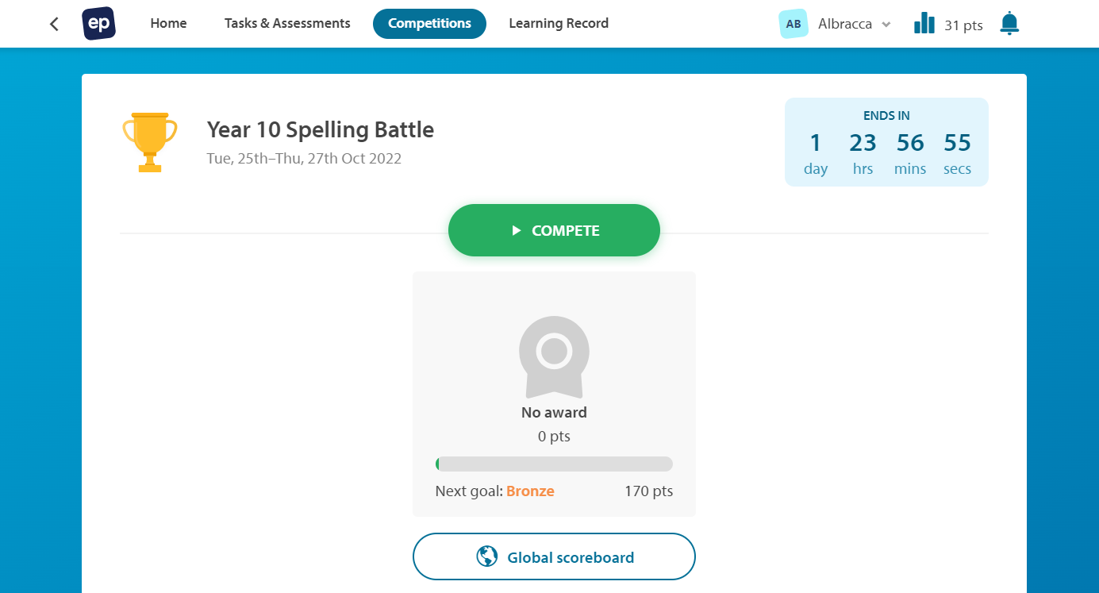This screenshot has height=593, width=1099.
Task: Open the Albracca account dropdown
Action: (846, 23)
